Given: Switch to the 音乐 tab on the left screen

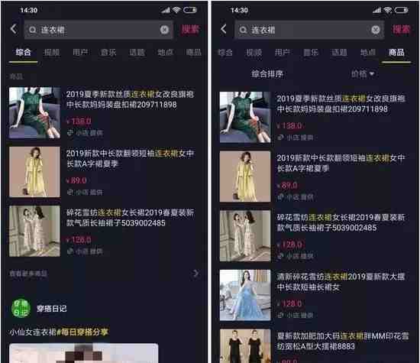Looking at the screenshot, I should (108, 52).
